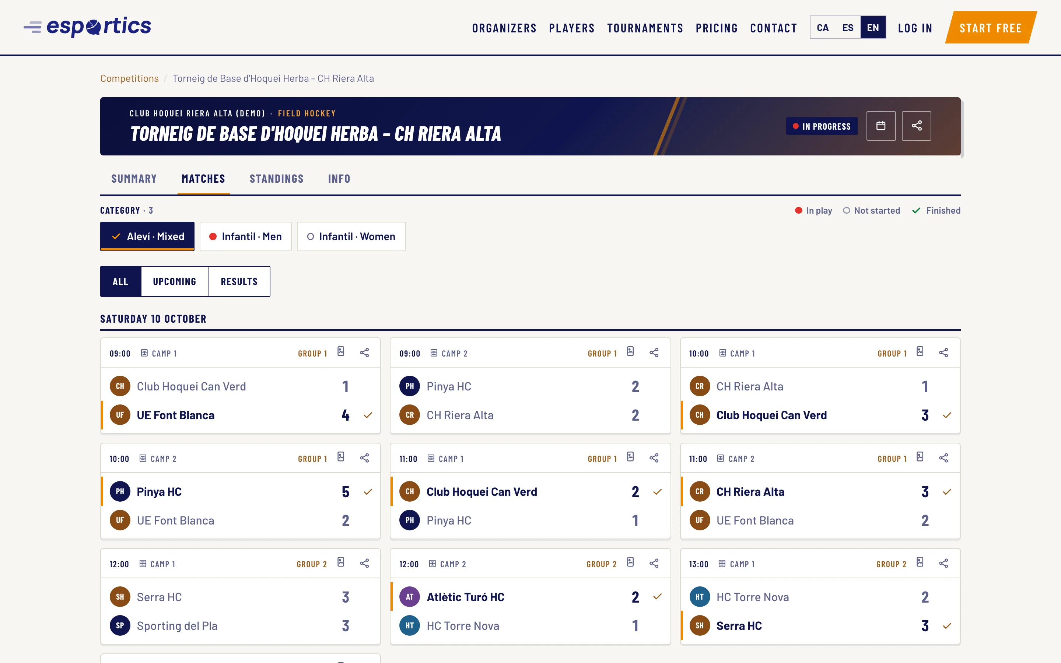Go to the Tournaments page
This screenshot has width=1061, height=663.
pos(645,28)
